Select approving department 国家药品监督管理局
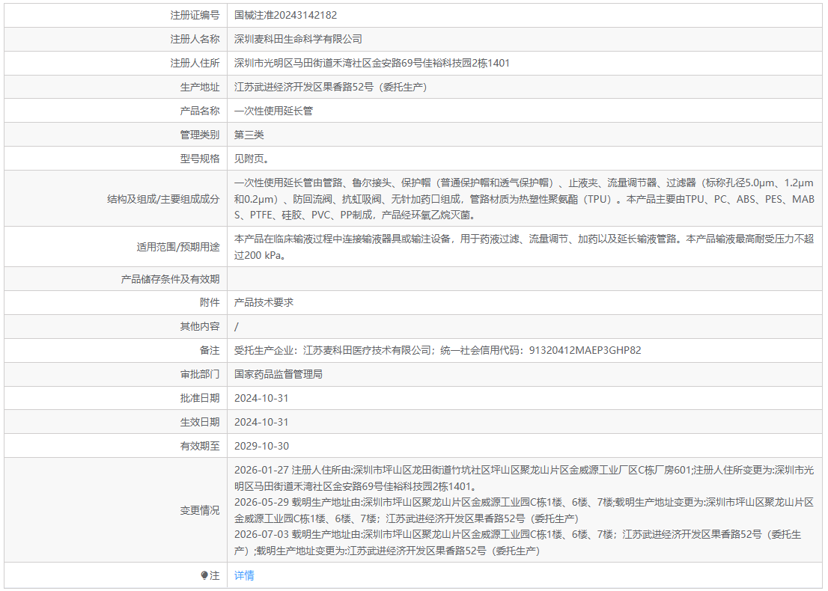 click(x=278, y=374)
